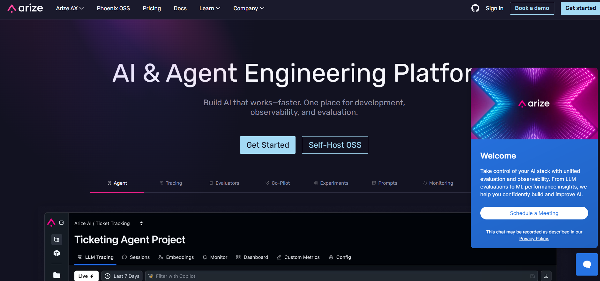
Task: Click the hero Get Started button
Action: (x=268, y=145)
